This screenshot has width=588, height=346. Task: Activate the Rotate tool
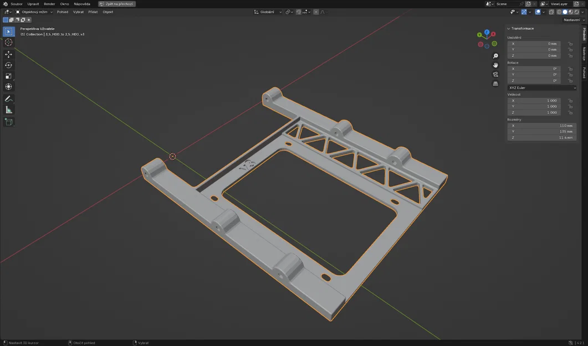coord(9,65)
